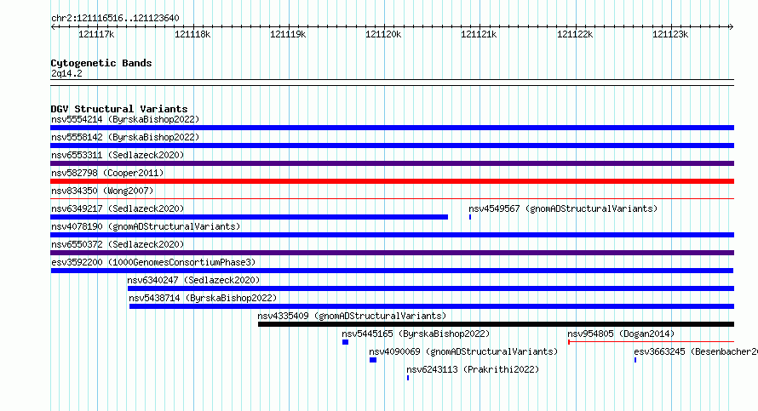This screenshot has width=758, height=411.
Task: Click nsv582798 (Cooper2011) label
Action: click(x=107, y=173)
